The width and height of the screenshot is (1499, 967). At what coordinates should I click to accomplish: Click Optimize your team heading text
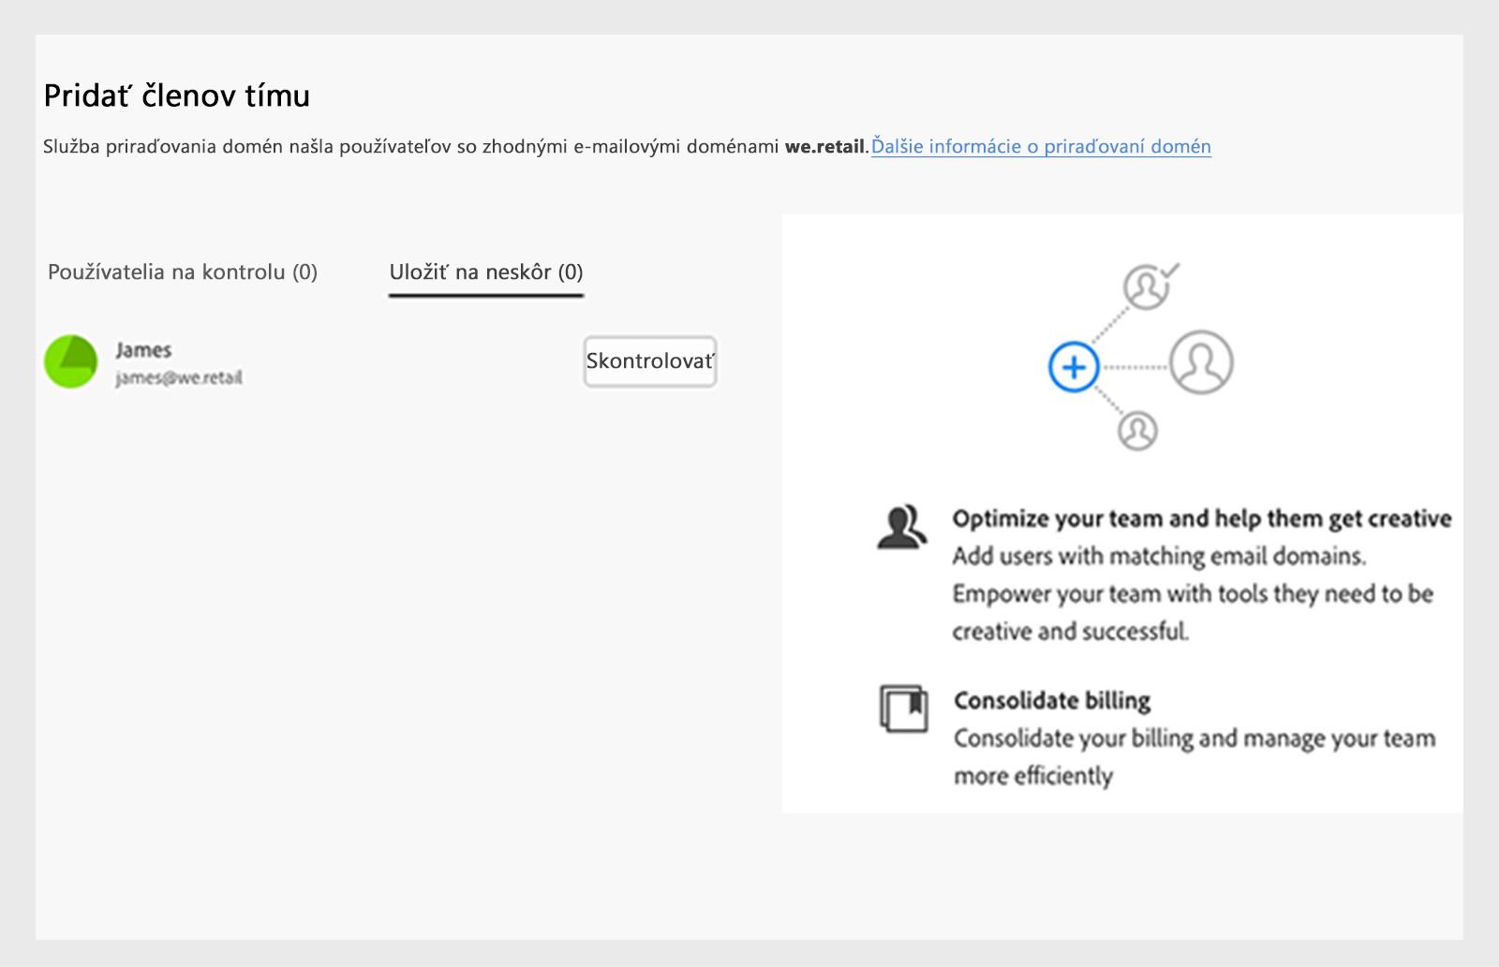(x=1202, y=519)
